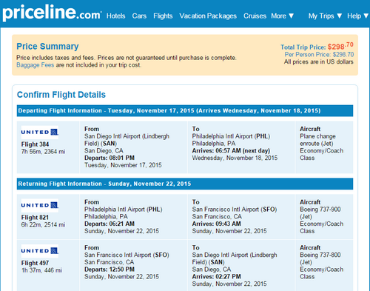Open the Baggage Fees link
Screen dimensions: 370x291
[35, 65]
